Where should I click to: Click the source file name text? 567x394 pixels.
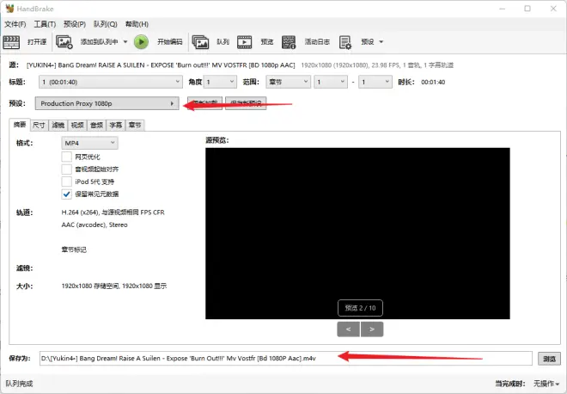point(161,65)
